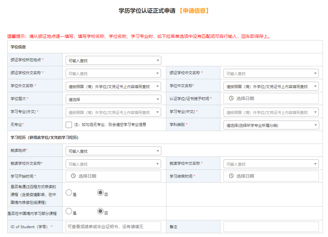Click clock icon in 学习开始时间 field
Viewport: 328px width, 237px height.
coord(73,176)
